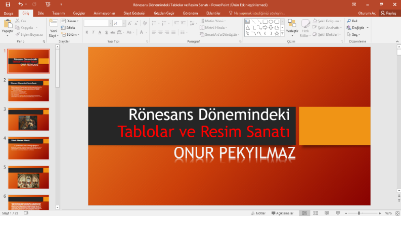Screen dimensions: 401x225
Task: Start slideshow from beginning icon in title bar
Action: pyautogui.click(x=48, y=5)
